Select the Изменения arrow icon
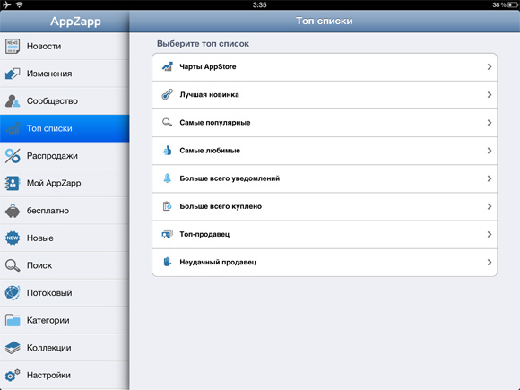 (x=13, y=74)
